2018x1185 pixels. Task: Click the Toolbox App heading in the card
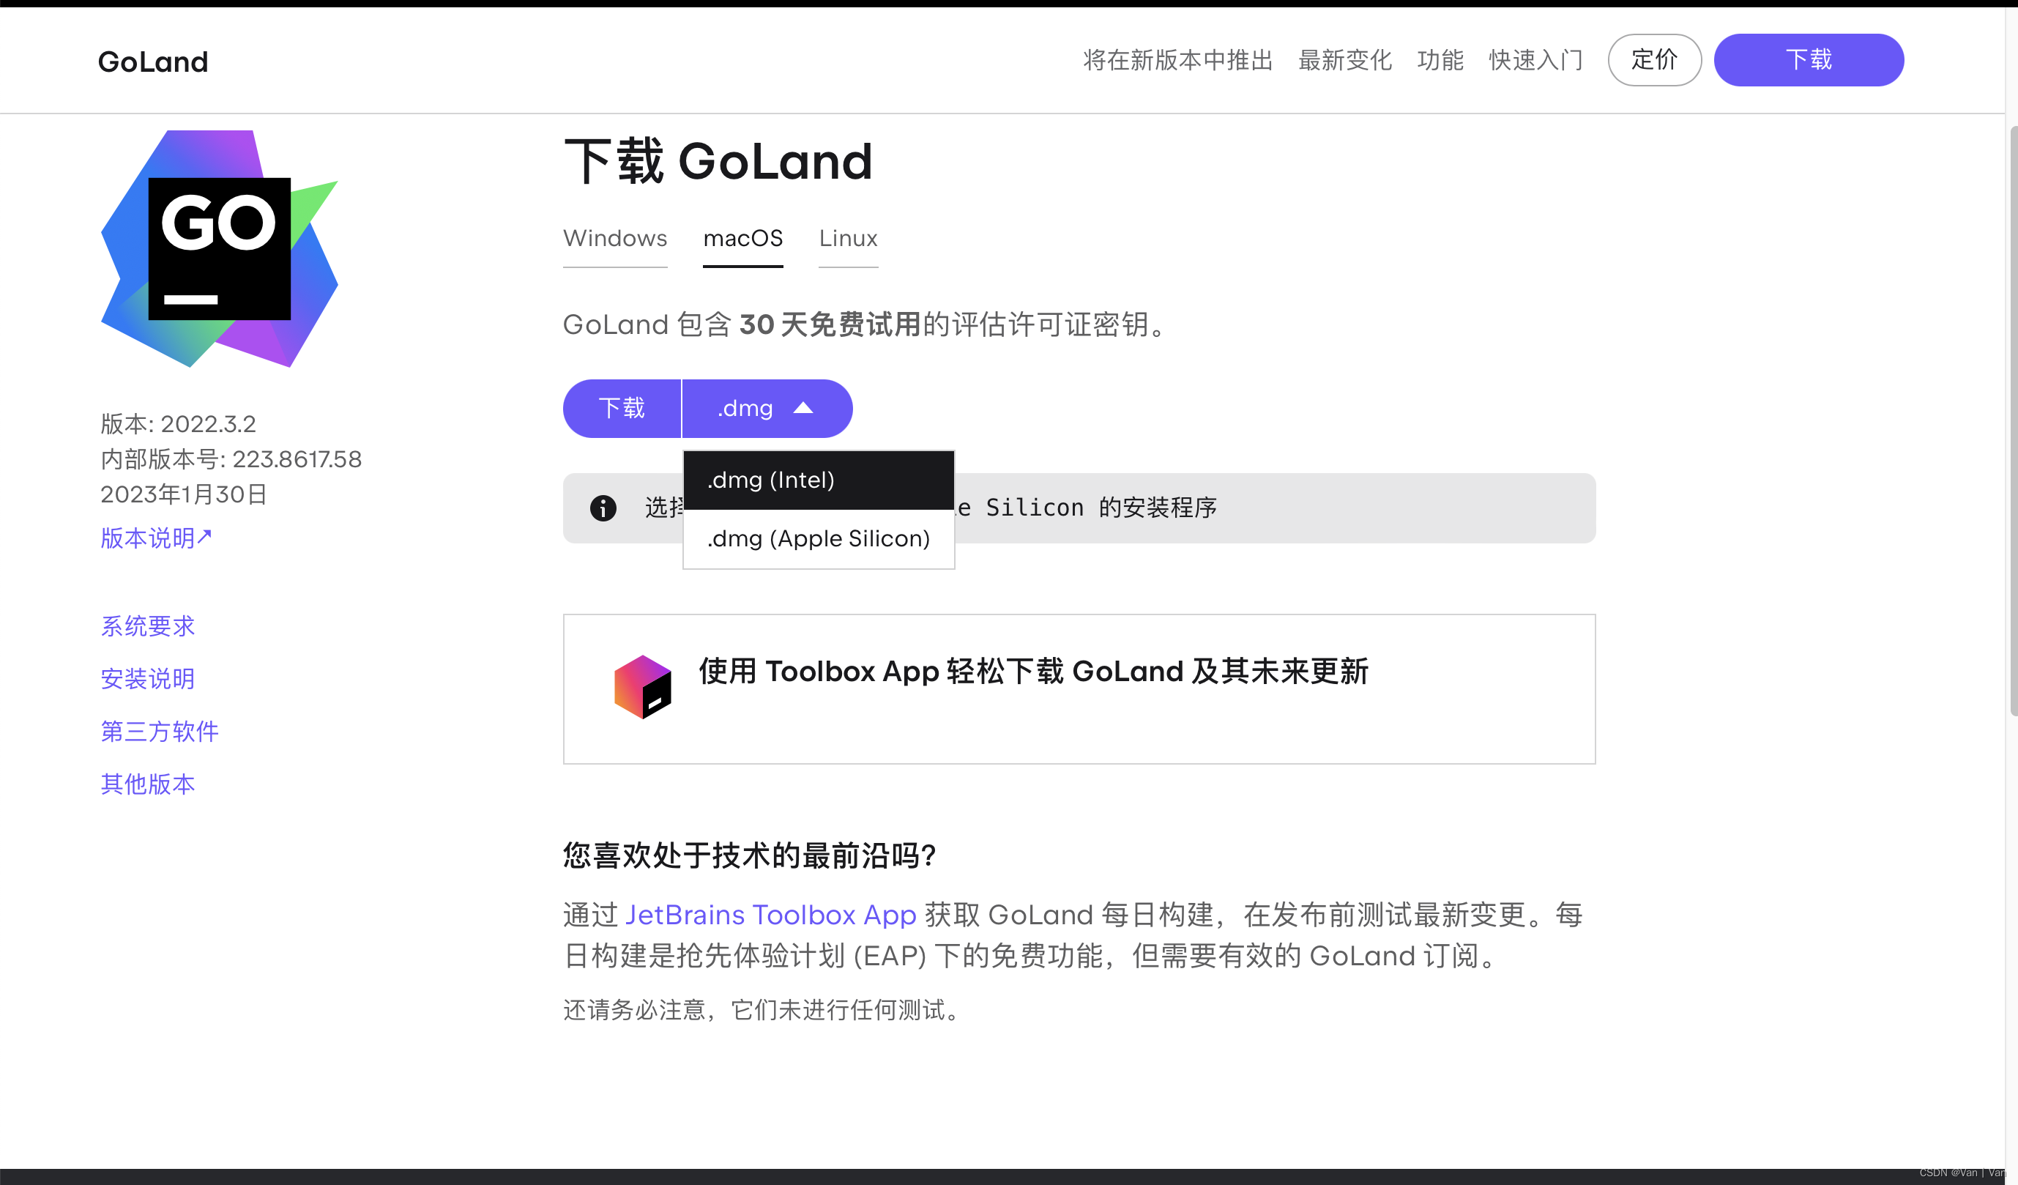click(x=1034, y=672)
